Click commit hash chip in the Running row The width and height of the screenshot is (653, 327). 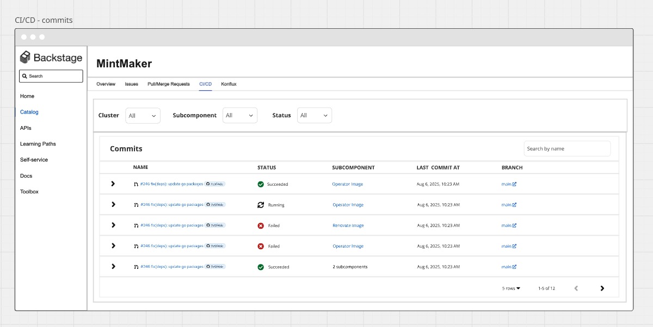click(215, 205)
